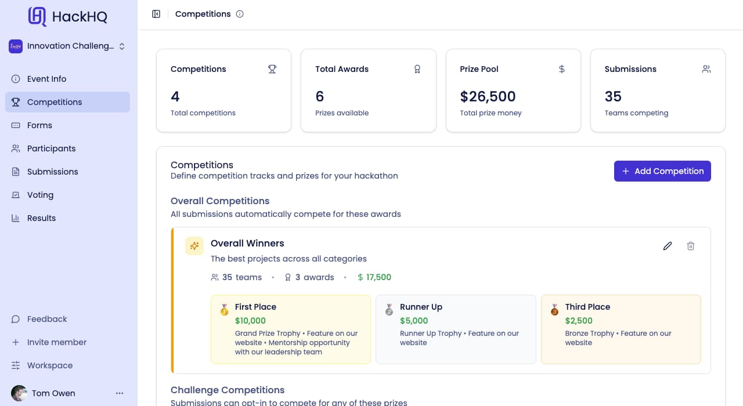
Task: Open the Participants section
Action: tap(53, 148)
